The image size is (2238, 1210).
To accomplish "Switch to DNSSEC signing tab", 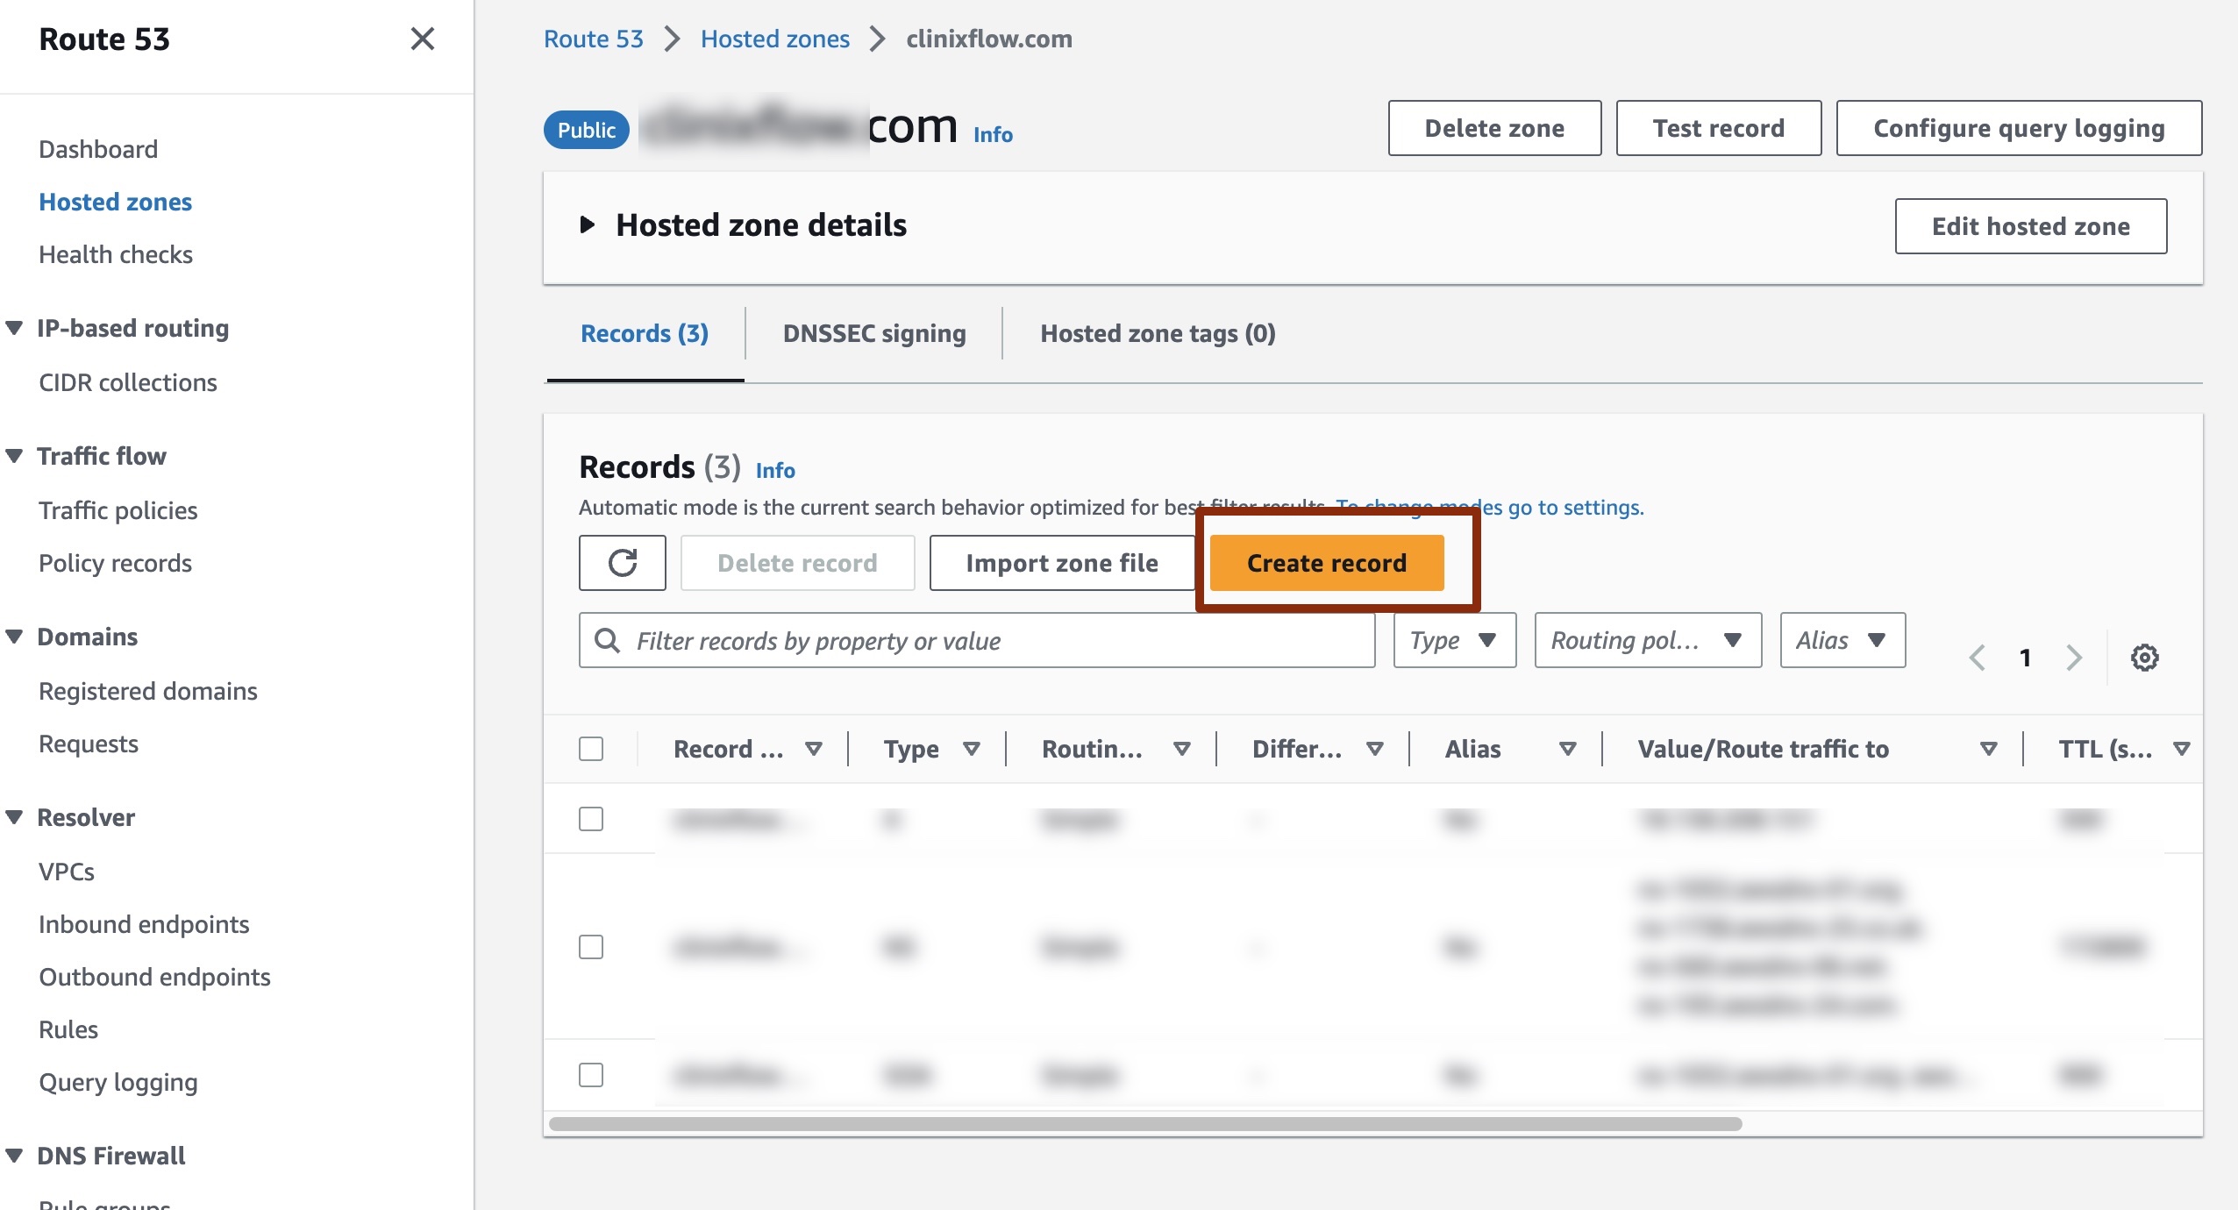I will pos(874,333).
